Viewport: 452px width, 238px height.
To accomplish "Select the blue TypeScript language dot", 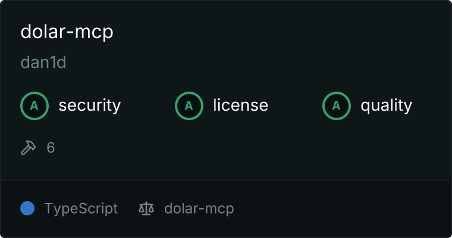I will pos(27,208).
